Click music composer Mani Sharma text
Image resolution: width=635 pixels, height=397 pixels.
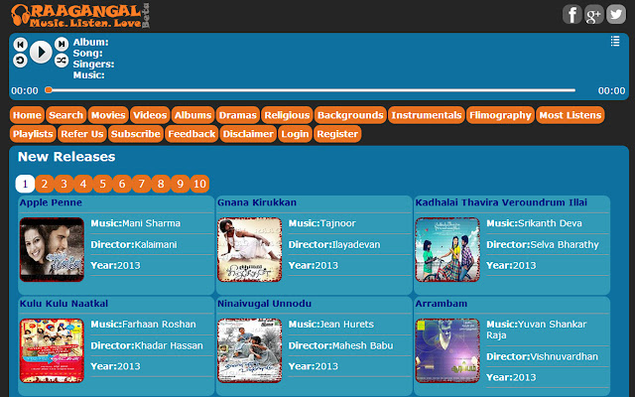pyautogui.click(x=152, y=223)
